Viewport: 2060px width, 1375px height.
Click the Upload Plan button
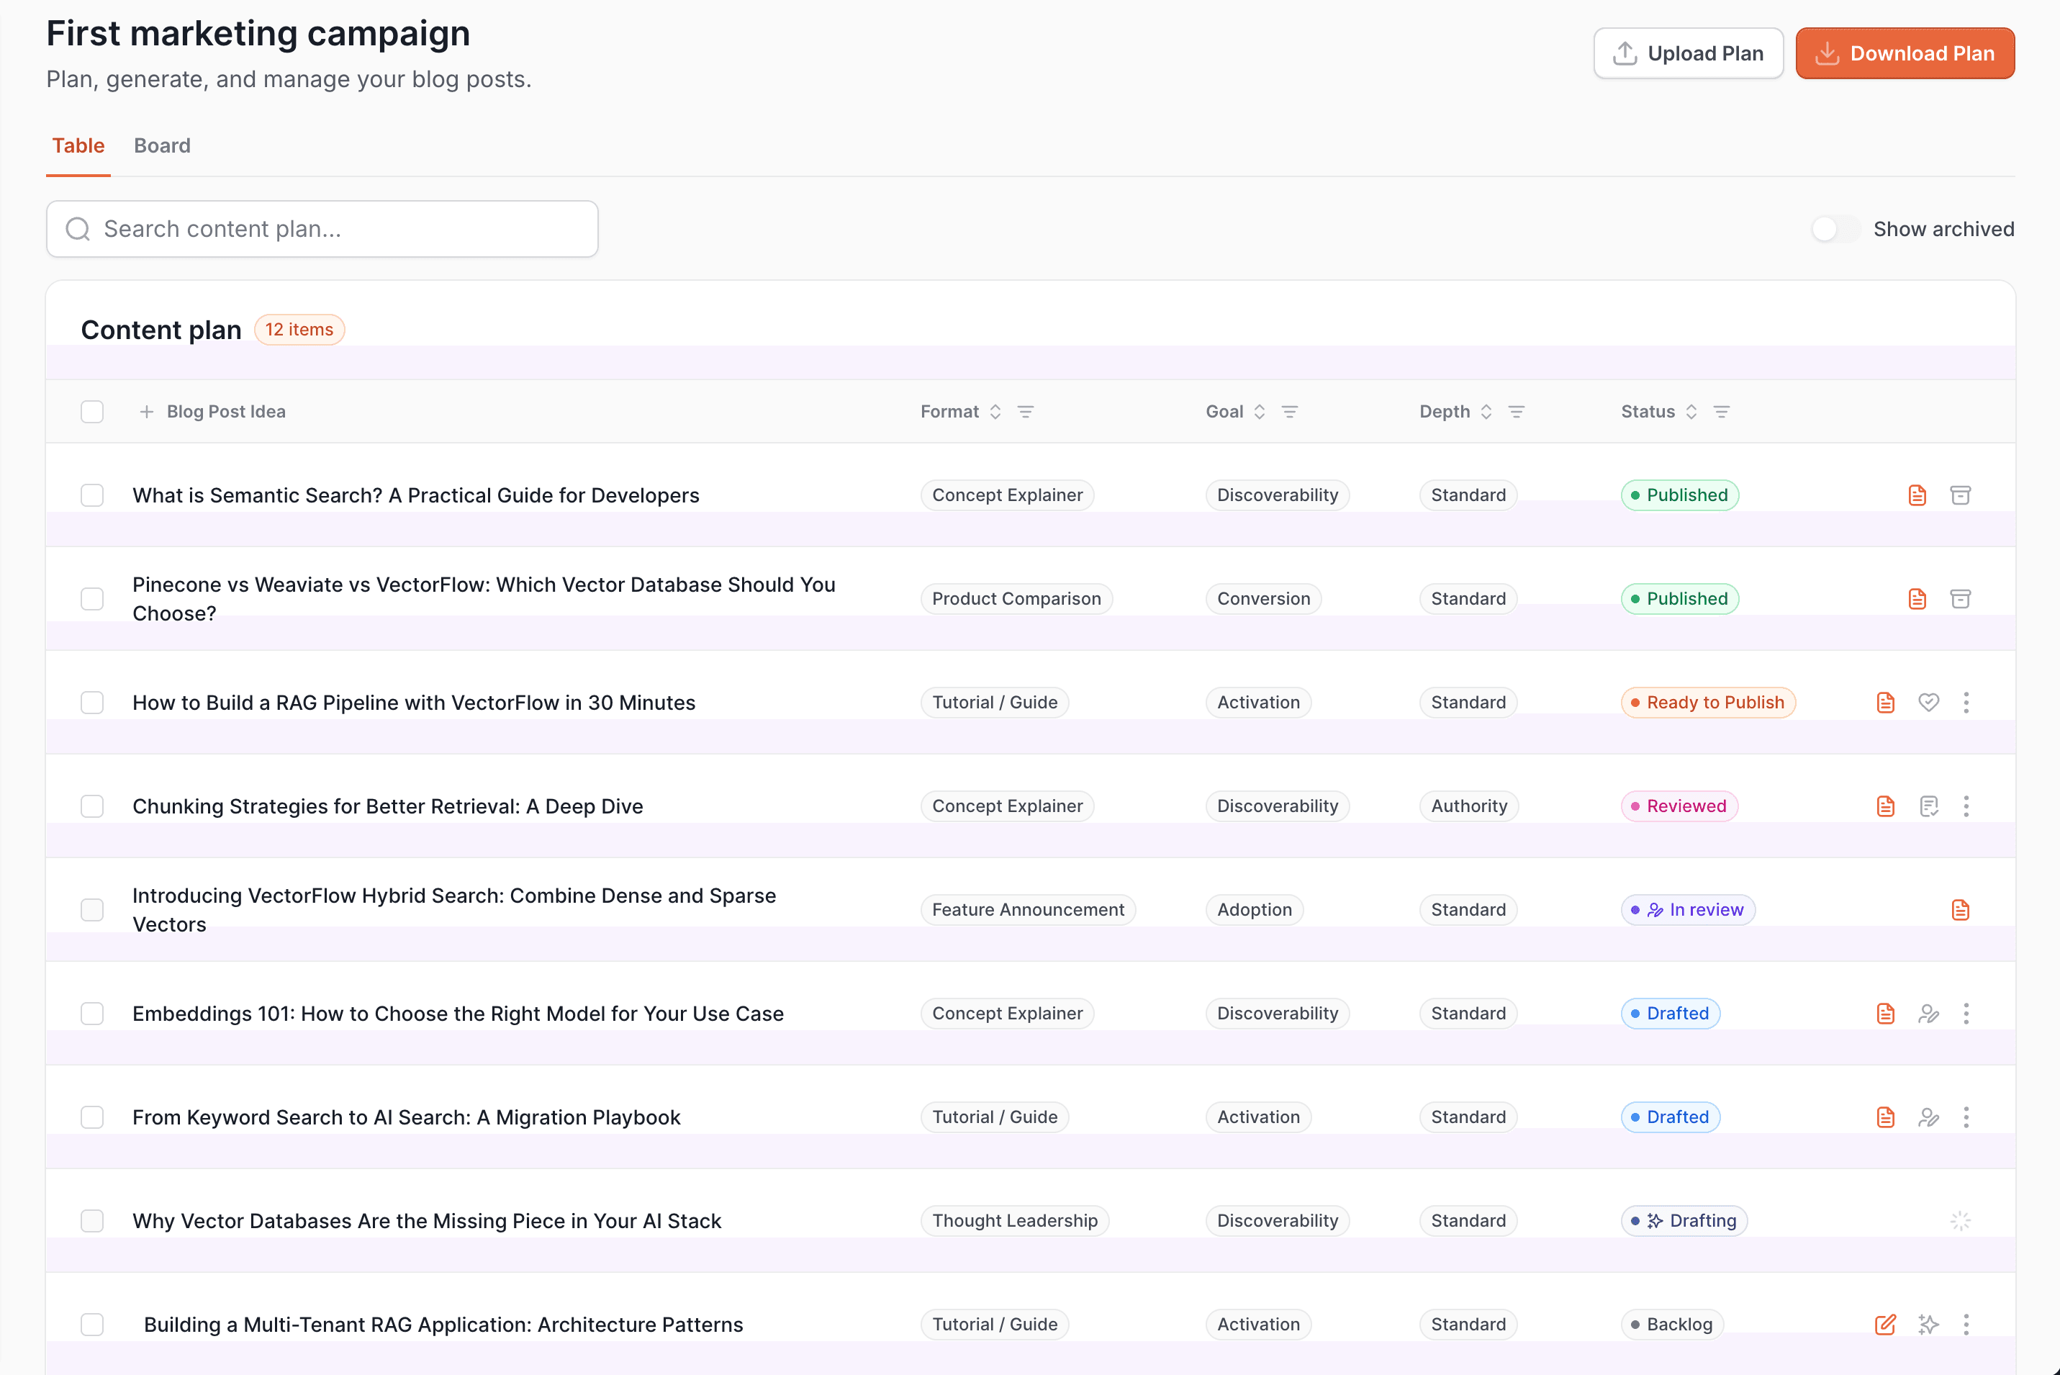point(1687,53)
